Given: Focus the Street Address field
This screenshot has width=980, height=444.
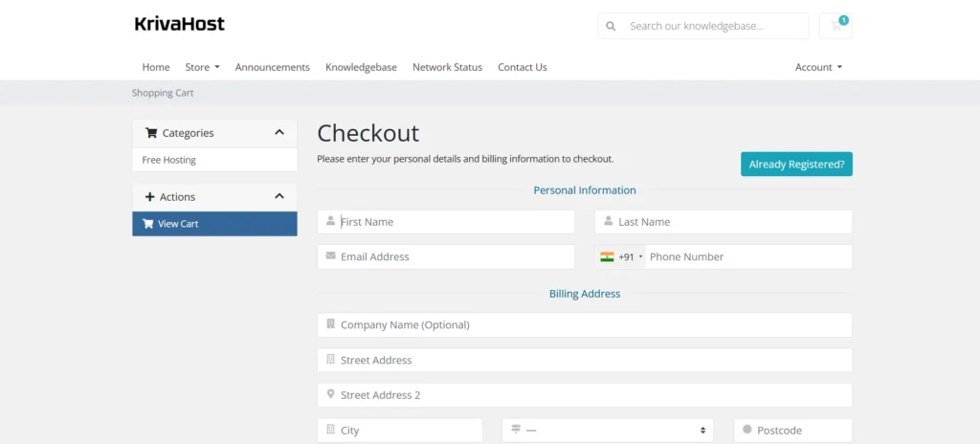Looking at the screenshot, I should (x=585, y=360).
